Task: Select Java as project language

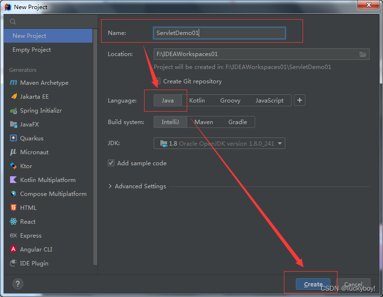Action: coord(168,101)
